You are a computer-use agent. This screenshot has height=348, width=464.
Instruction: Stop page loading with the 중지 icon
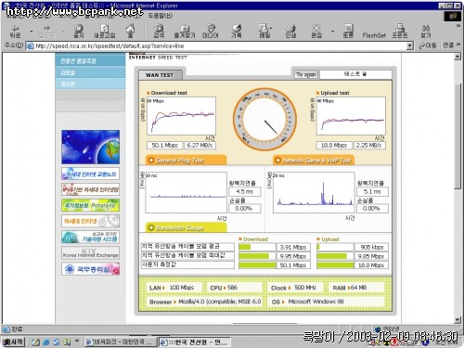click(x=79, y=32)
